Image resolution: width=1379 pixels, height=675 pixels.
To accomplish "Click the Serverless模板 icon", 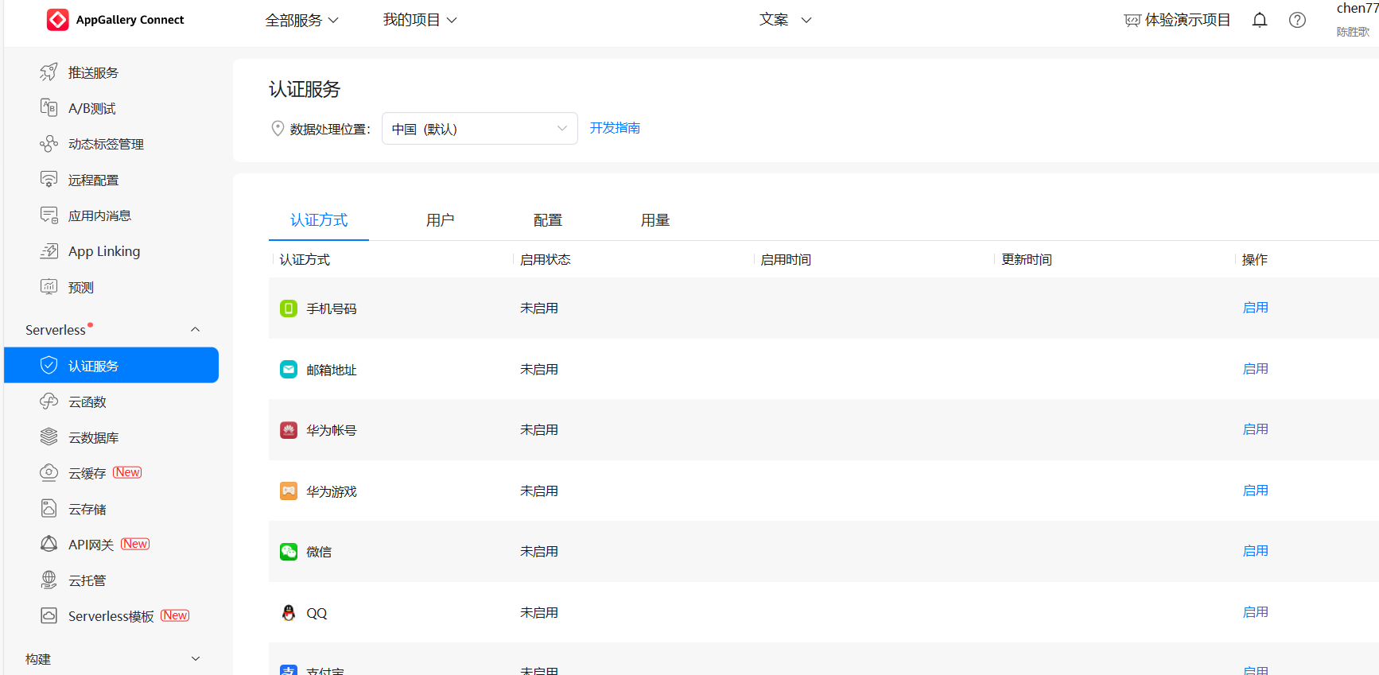I will point(49,615).
